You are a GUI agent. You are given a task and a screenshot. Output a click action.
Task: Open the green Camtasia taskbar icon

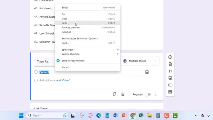point(175,115)
